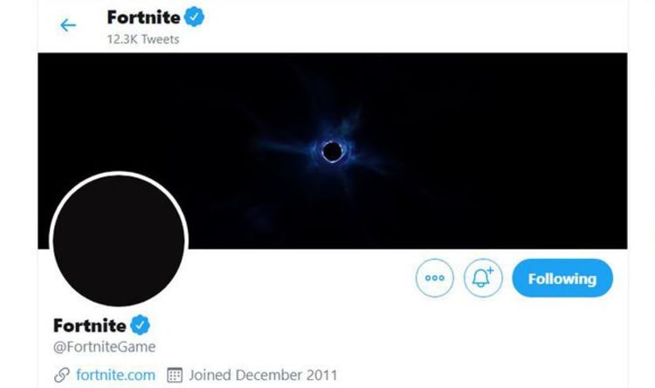Open the fortnite.com website link
655x388 pixels.
click(x=115, y=375)
